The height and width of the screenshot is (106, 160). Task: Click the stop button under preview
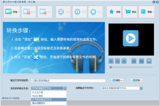(124, 61)
